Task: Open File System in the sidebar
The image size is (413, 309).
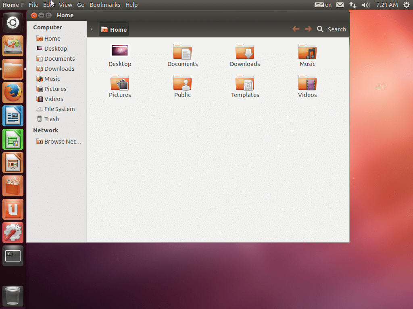Action: 56,109
